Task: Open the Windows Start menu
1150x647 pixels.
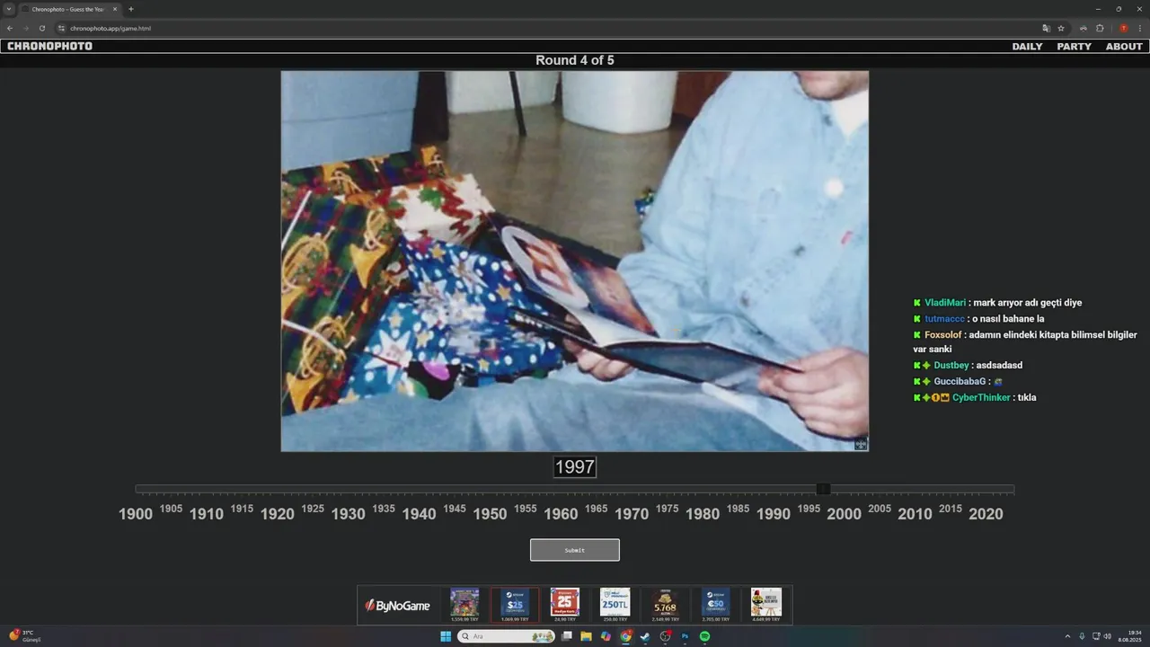Action: (x=446, y=636)
